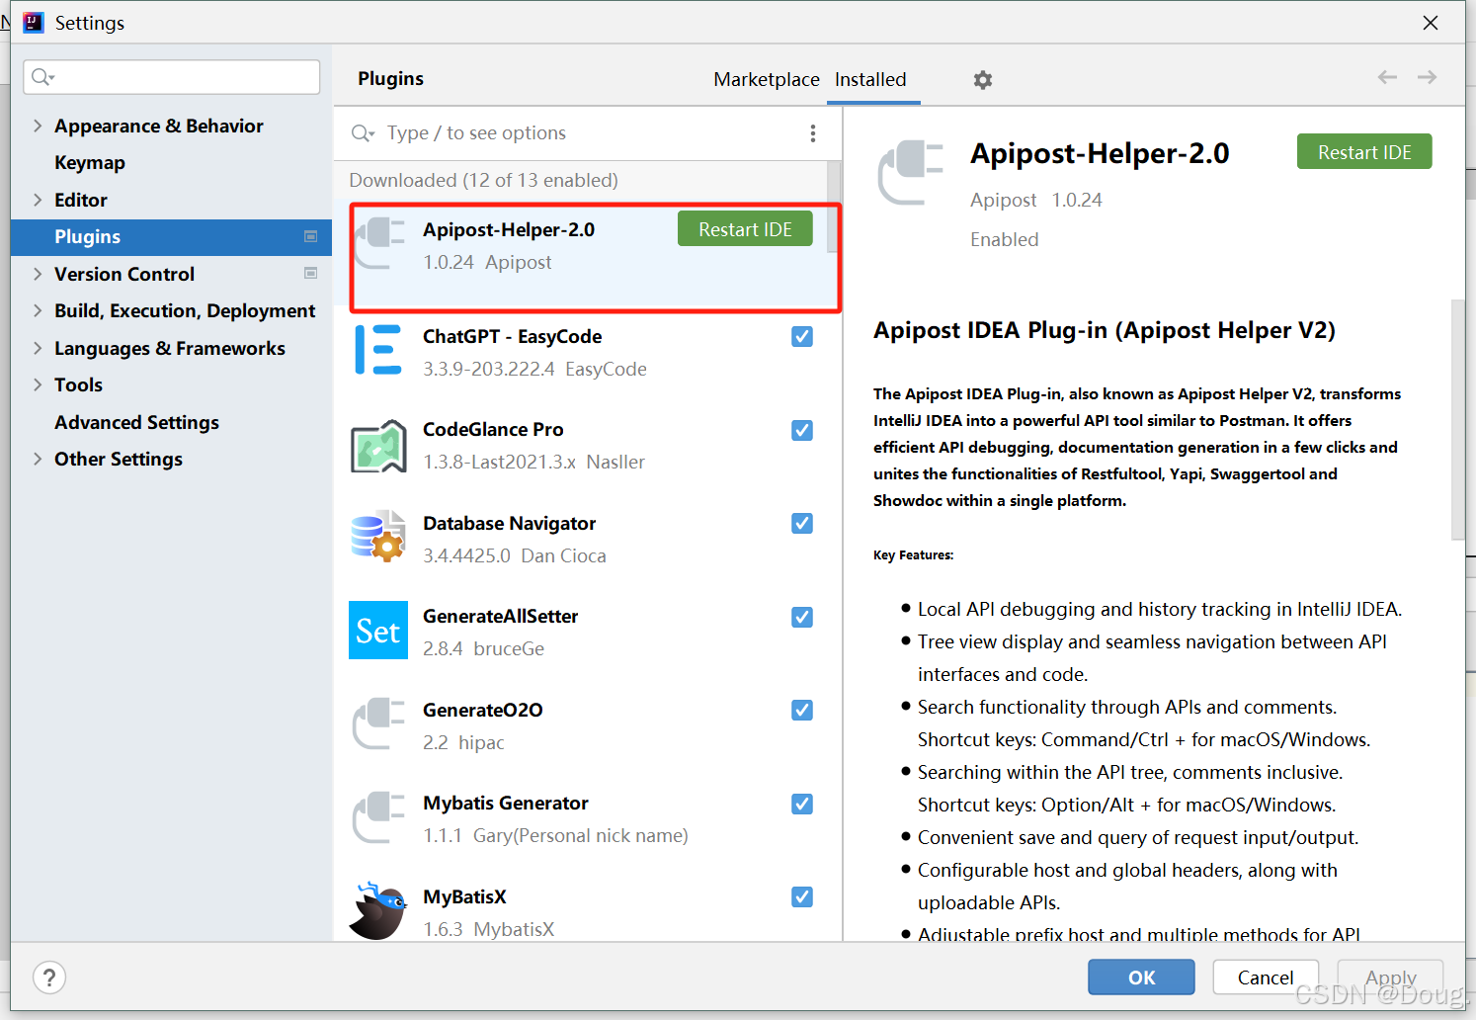Select the GenerateO2O plugin row
Screen dimensions: 1476x1020
587,725
